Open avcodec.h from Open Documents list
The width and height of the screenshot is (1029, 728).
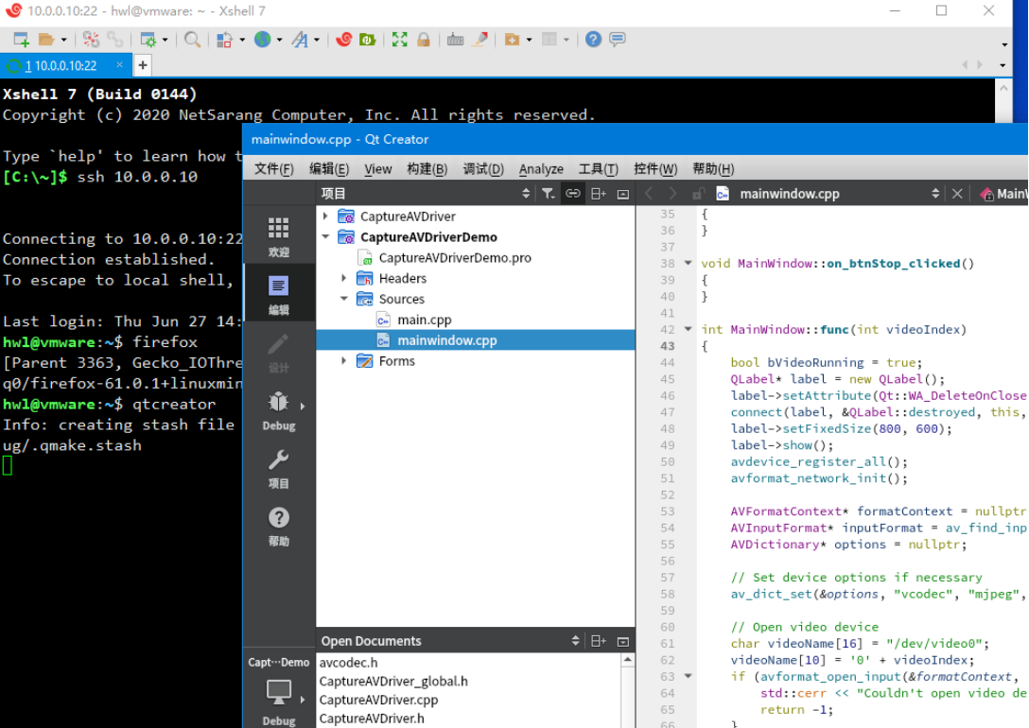[x=348, y=663]
